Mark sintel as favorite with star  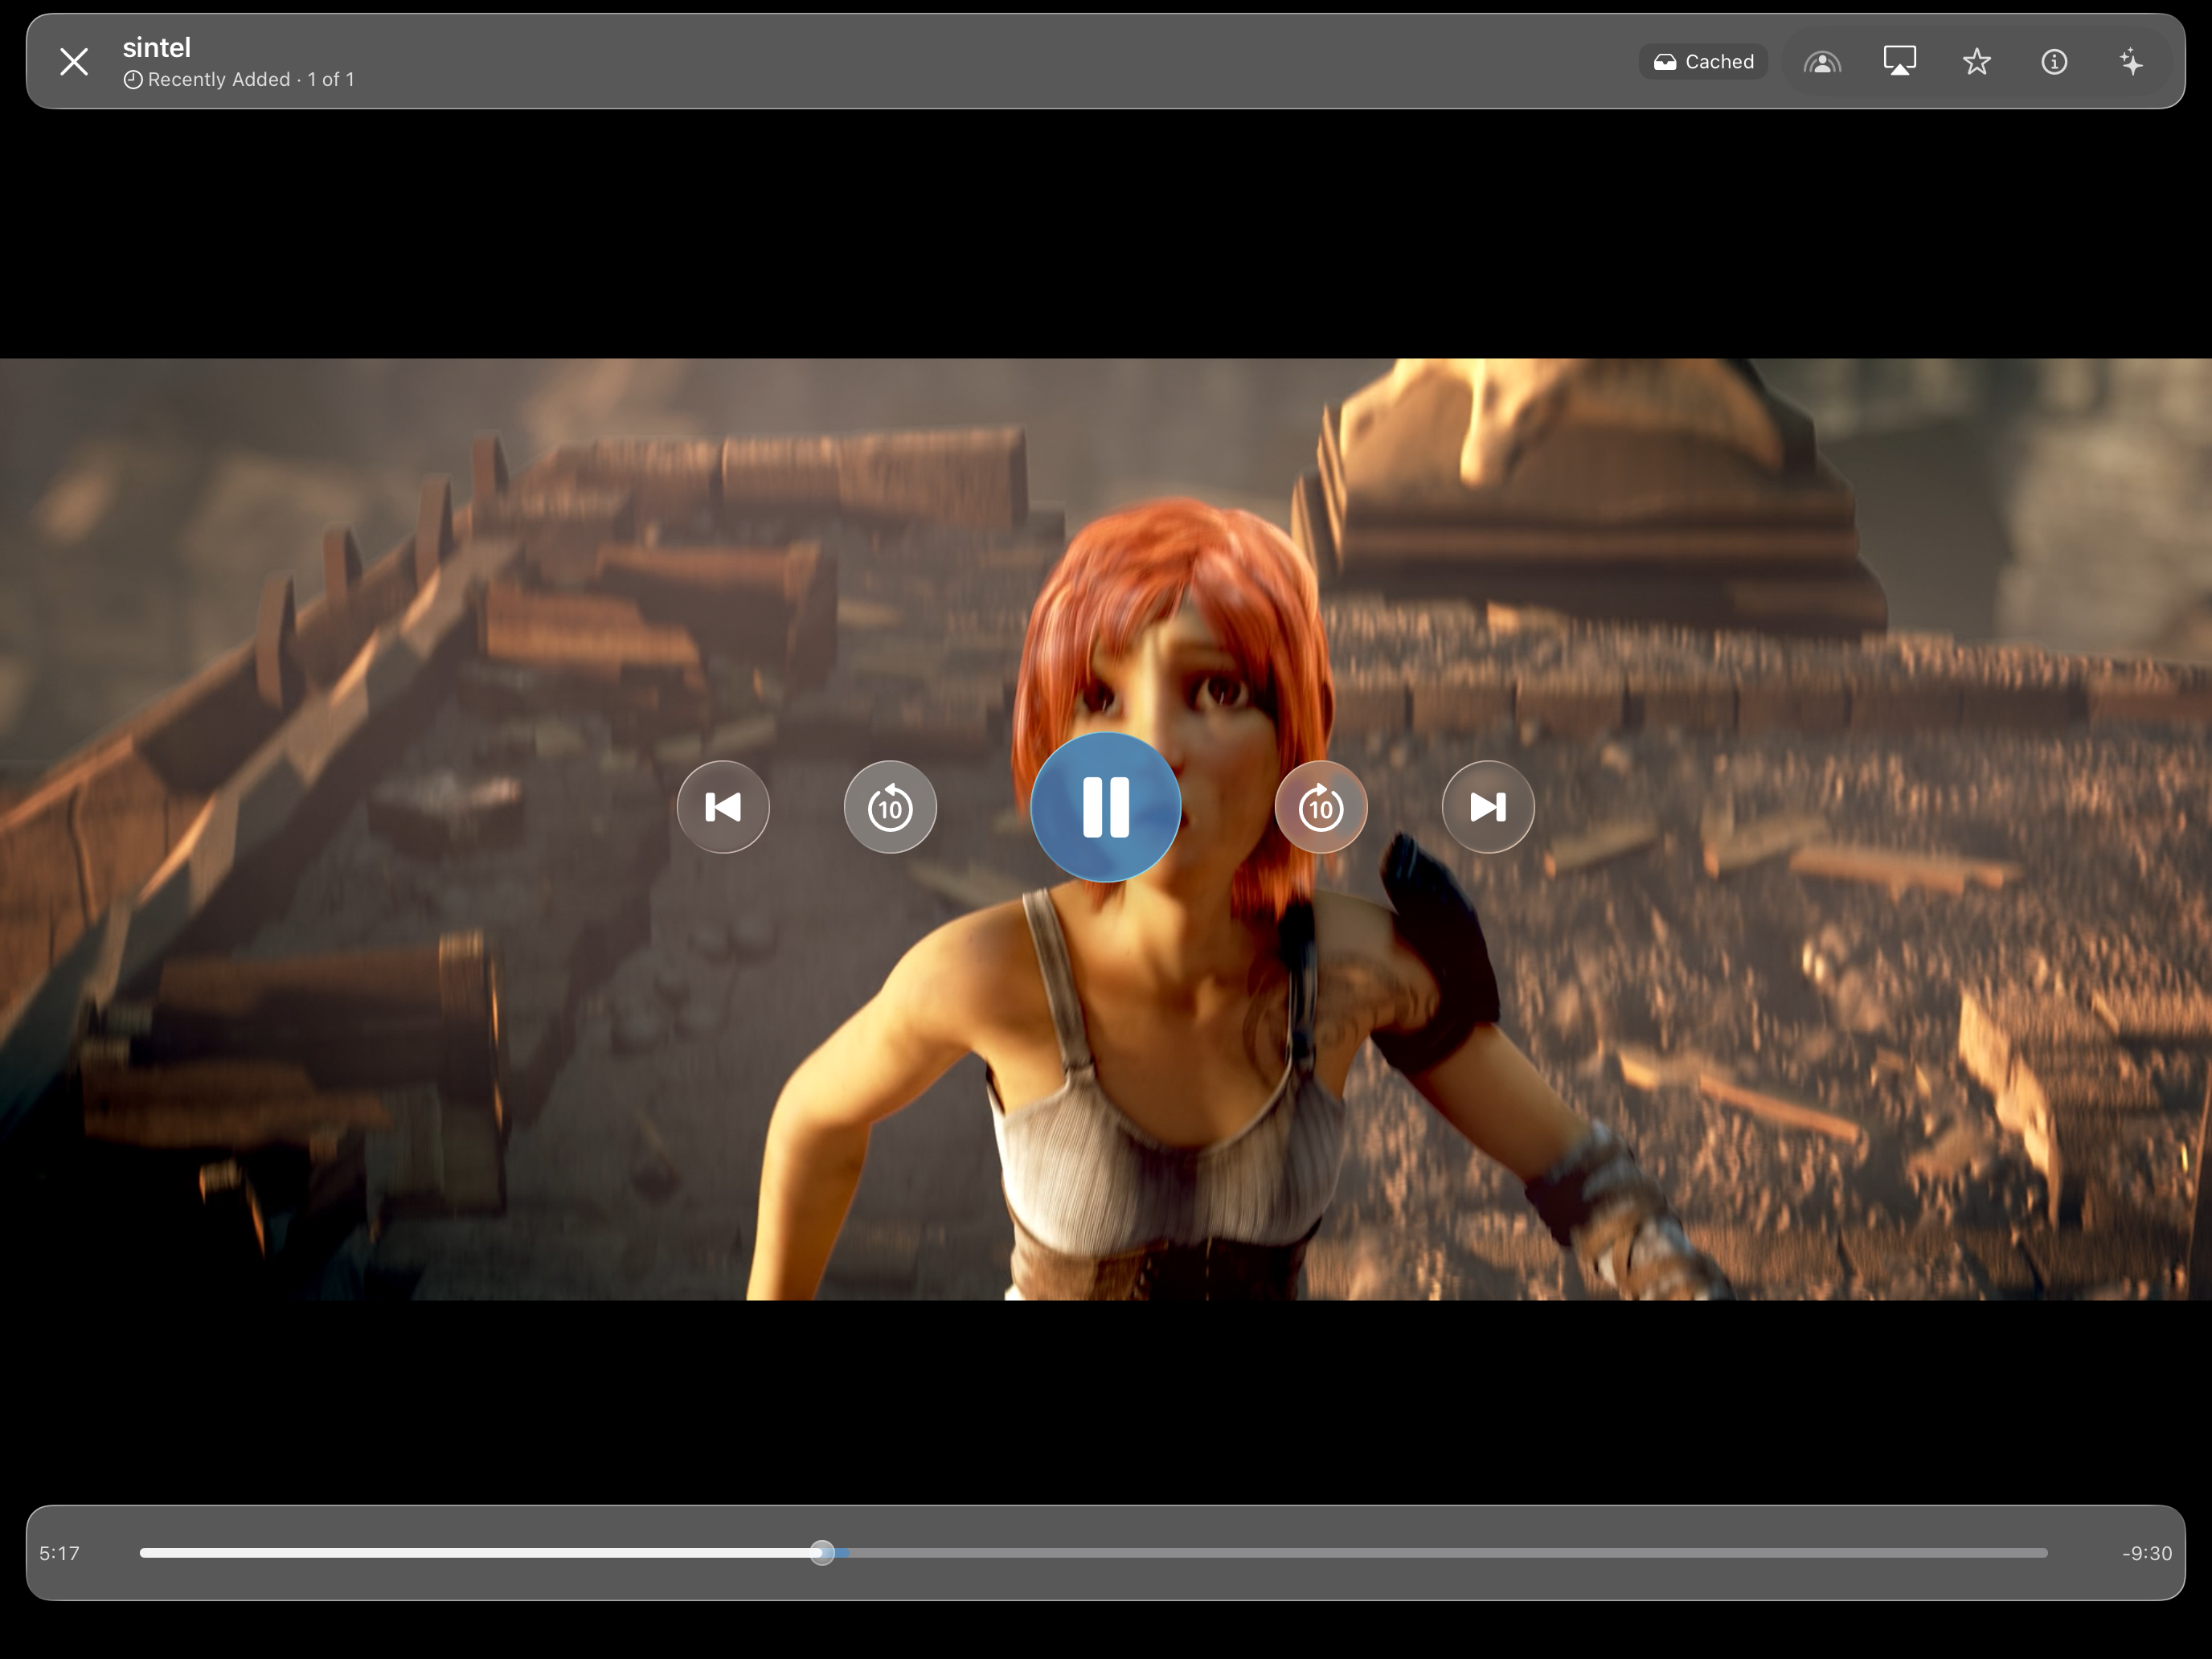click(x=1976, y=62)
